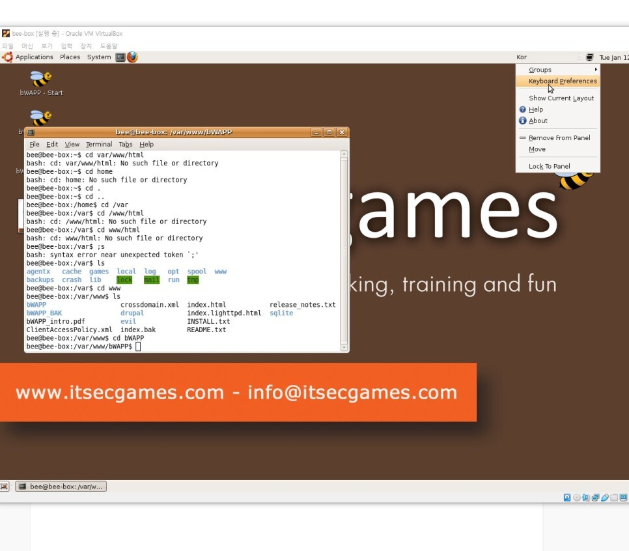Click bWAPP_BAK directory name in terminal
629x551 pixels.
(x=44, y=313)
